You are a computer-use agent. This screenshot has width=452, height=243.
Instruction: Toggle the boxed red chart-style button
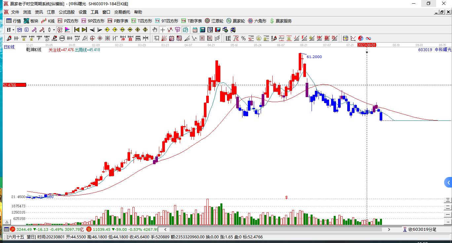pos(60,30)
